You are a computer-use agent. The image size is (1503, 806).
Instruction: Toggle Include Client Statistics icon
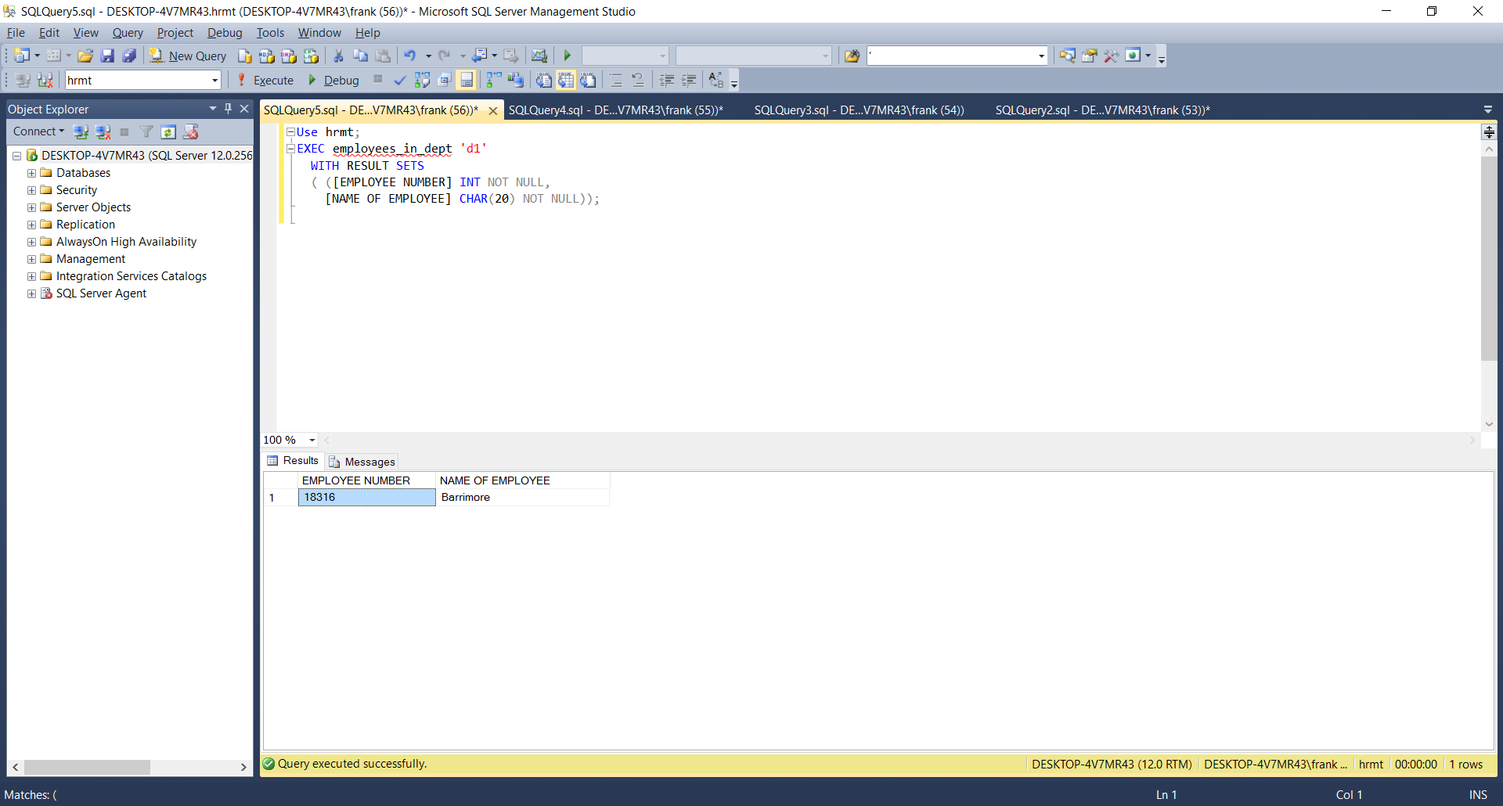pos(515,80)
